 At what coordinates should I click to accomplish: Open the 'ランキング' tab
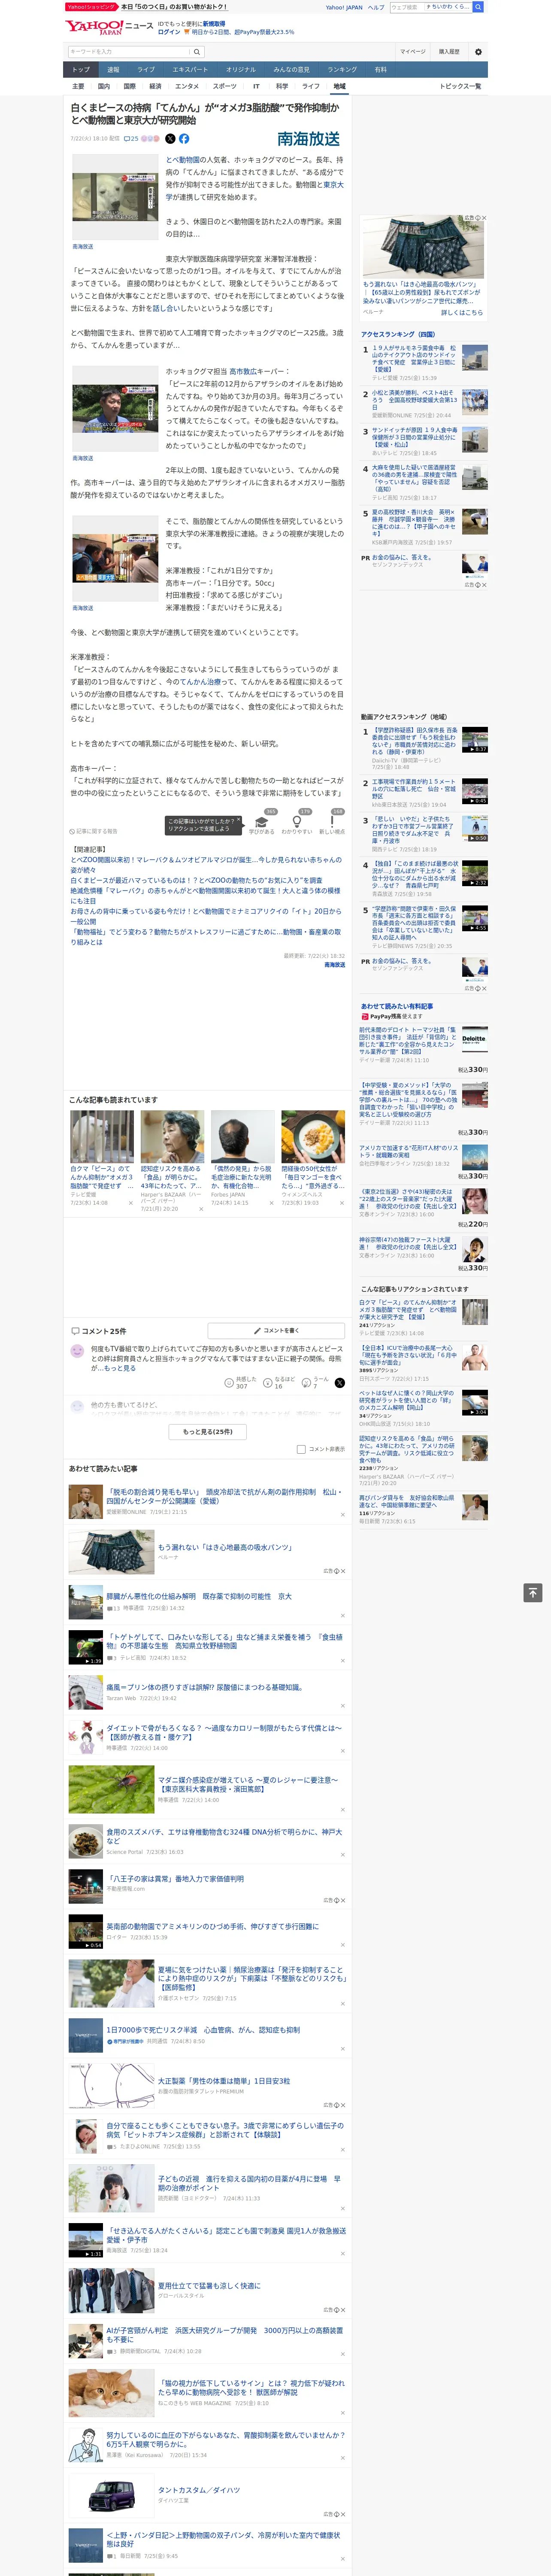tap(342, 70)
